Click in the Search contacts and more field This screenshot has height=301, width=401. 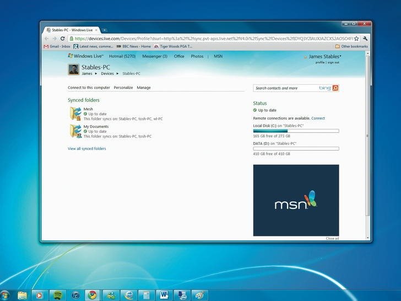286,88
